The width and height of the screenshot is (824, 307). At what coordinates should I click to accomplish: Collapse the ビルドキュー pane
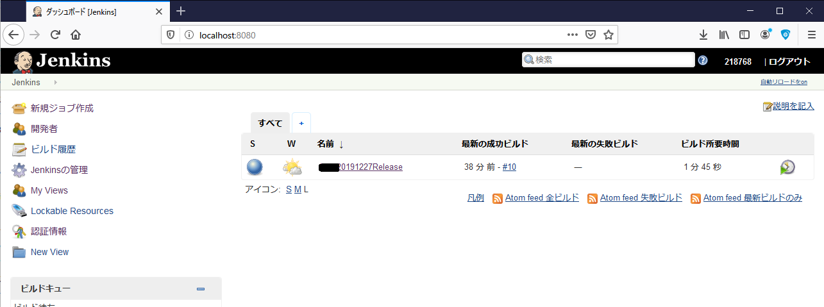pos(201,289)
